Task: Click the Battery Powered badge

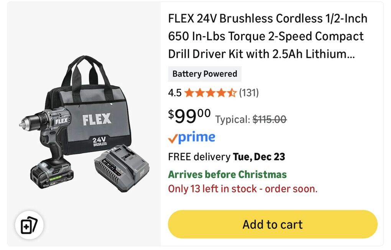Action: coord(205,74)
